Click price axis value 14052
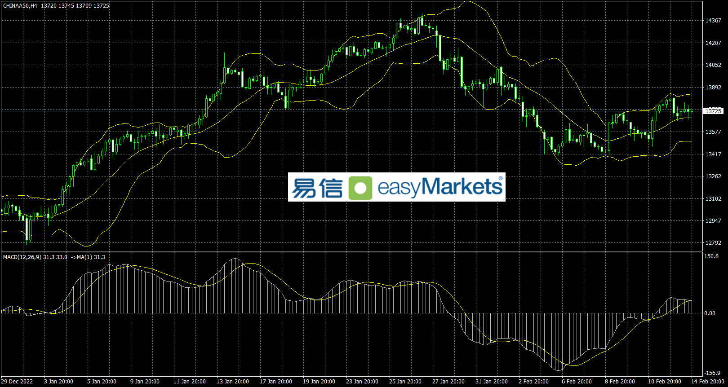Viewport: 728px width, 387px height. (x=713, y=65)
